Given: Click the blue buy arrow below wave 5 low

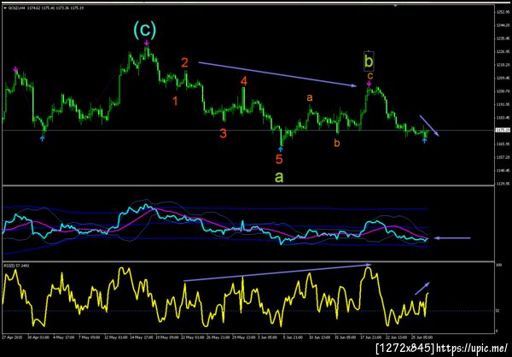Looking at the screenshot, I should (x=281, y=149).
